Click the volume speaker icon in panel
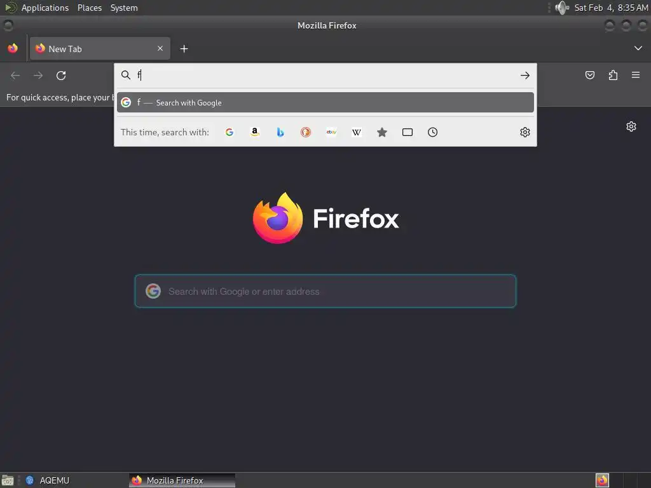Screen dimensions: 651x488 (x=562, y=8)
